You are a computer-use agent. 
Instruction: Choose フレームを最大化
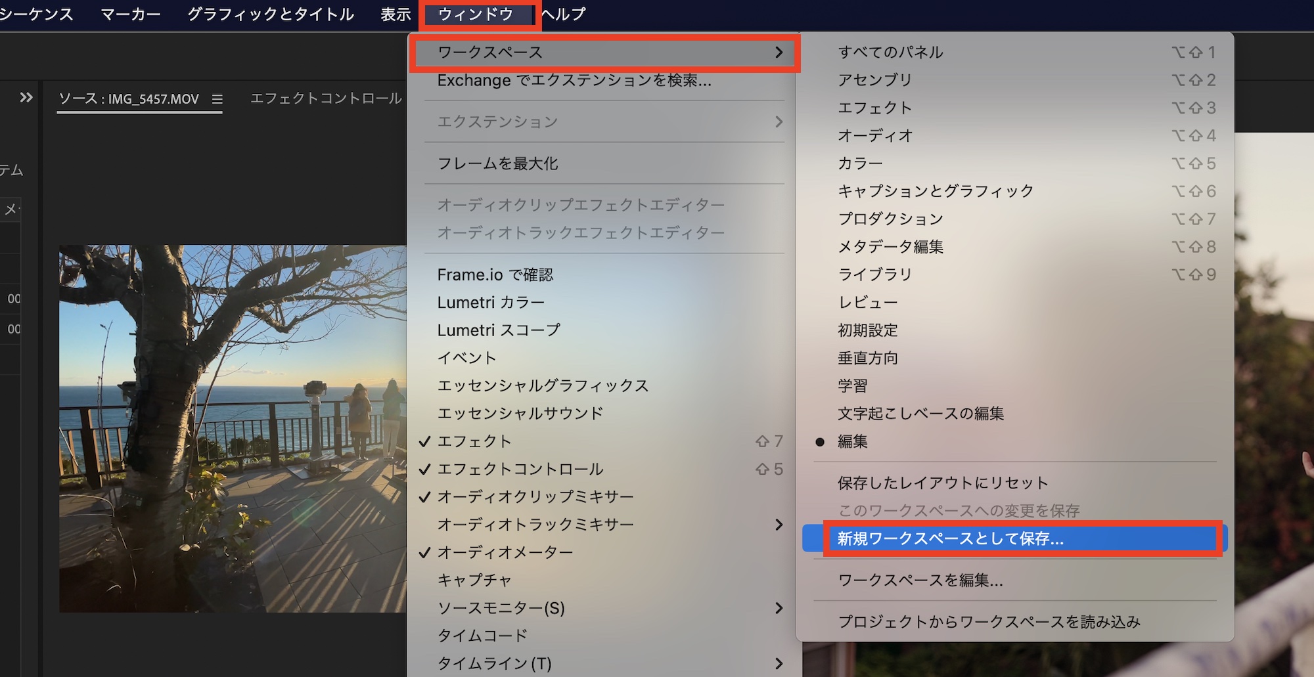pyautogui.click(x=604, y=163)
